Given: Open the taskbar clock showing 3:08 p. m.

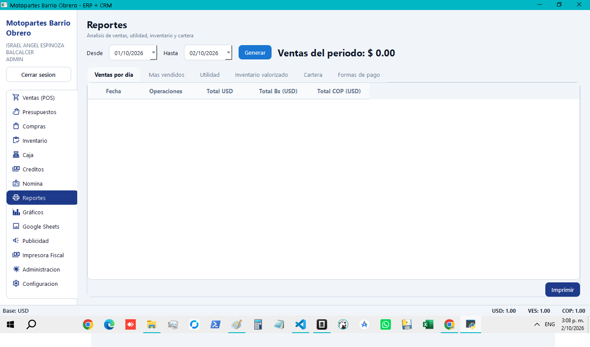Looking at the screenshot, I should pos(573,324).
